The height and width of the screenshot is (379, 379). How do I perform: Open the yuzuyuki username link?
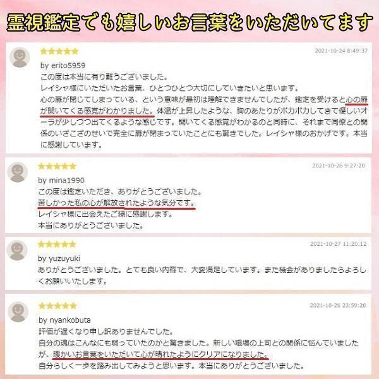pos(64,258)
